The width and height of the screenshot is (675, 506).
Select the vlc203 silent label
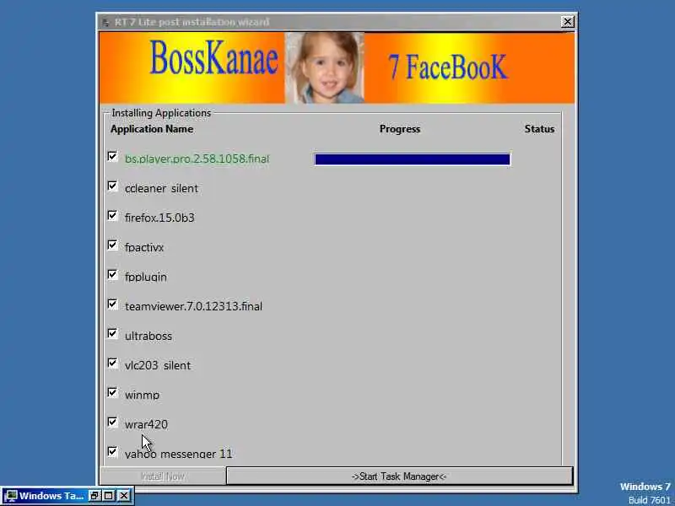click(x=158, y=365)
